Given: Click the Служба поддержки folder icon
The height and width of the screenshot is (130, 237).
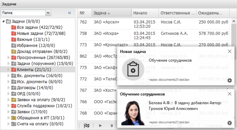Looking at the screenshot, I should tap(14, 106).
